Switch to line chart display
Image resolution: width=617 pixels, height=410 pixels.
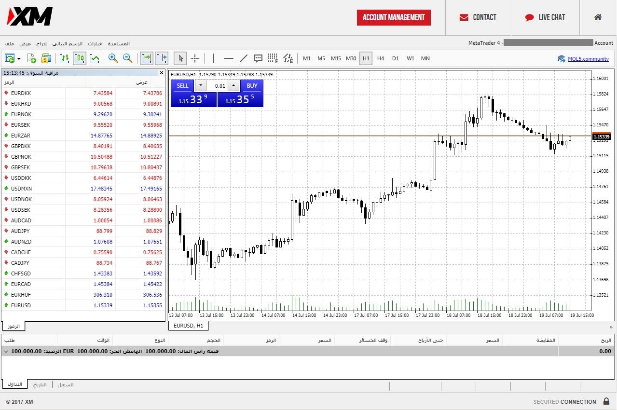95,58
